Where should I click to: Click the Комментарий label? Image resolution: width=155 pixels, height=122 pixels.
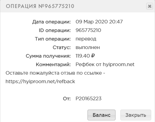coord(53,64)
